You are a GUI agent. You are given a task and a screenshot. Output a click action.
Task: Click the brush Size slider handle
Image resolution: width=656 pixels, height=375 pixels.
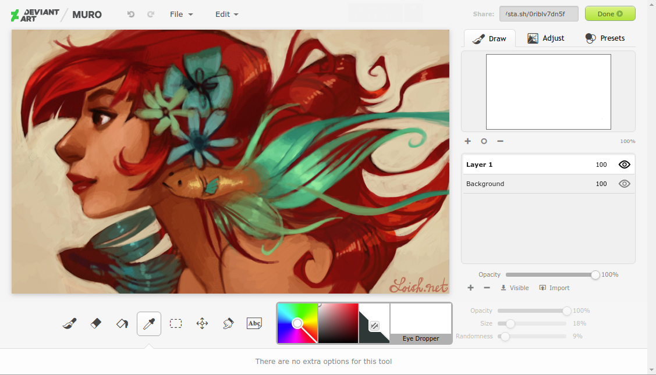point(510,324)
